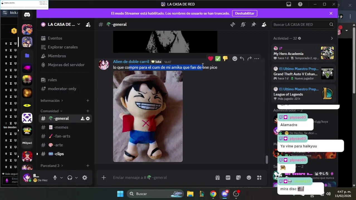Forward the message with the forward arrow
Image resolution: width=356 pixels, height=200 pixels.
(249, 58)
